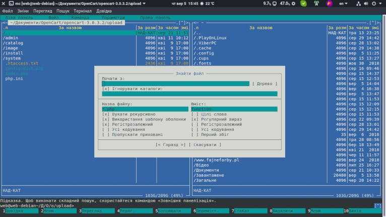
Task: Open the 'Пошук' menu
Action: click(63, 11)
